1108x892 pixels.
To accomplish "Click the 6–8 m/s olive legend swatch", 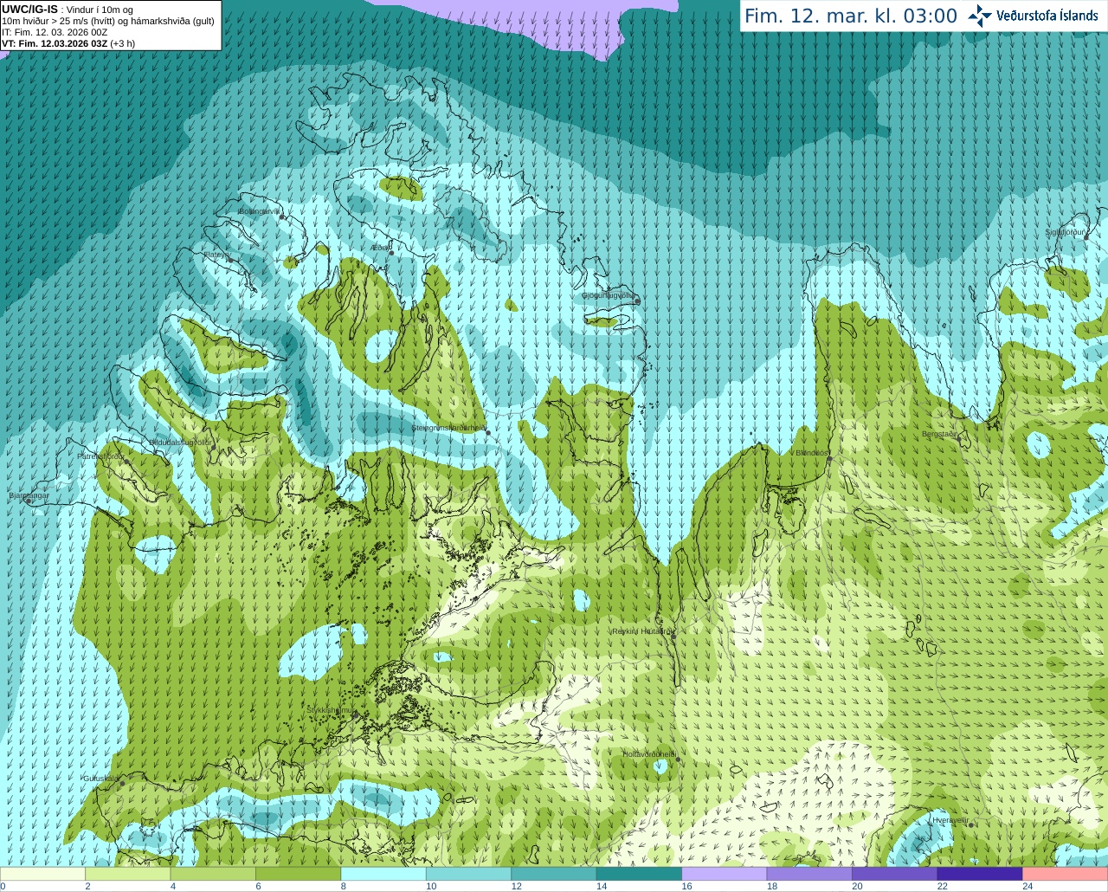I will tap(299, 873).
